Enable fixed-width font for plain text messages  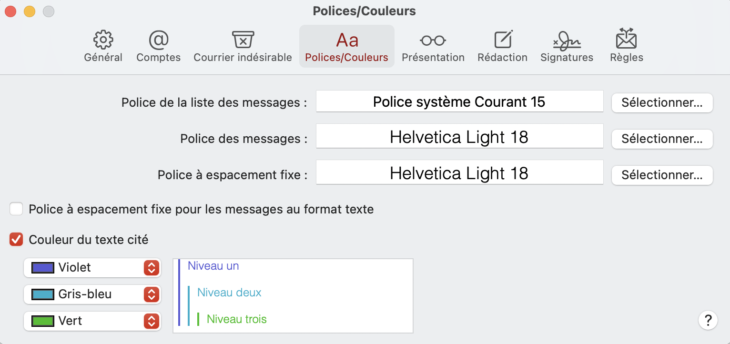[17, 209]
